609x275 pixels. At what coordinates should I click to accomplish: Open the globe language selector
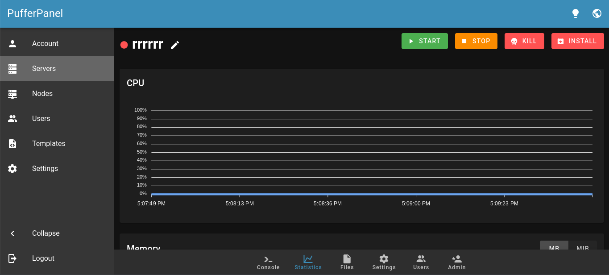(597, 13)
